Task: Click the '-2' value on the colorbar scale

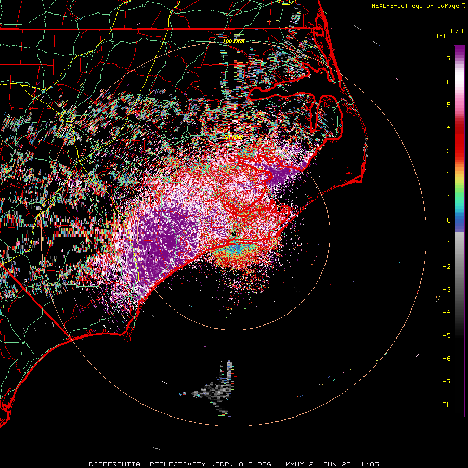Action: pos(447,267)
